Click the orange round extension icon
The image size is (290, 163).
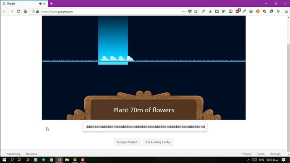pyautogui.click(x=258, y=11)
